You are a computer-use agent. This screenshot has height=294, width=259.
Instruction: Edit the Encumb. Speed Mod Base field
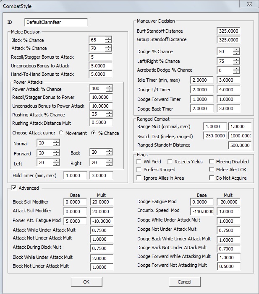pyautogui.click(x=202, y=211)
